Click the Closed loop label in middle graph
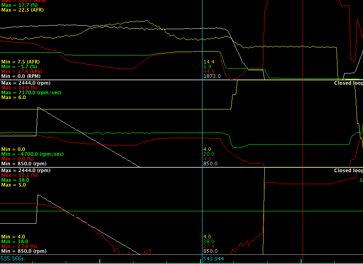 click(x=348, y=83)
